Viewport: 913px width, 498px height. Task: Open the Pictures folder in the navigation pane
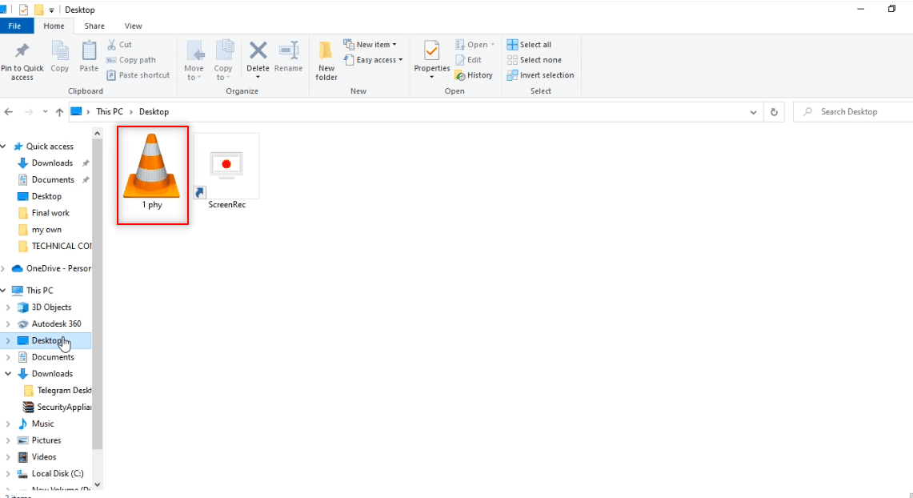(x=46, y=440)
